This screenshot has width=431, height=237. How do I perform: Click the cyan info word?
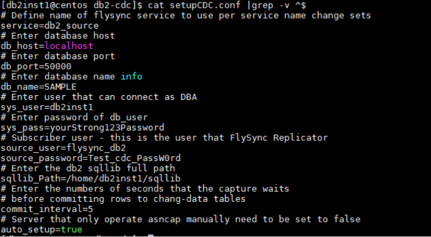coord(132,76)
